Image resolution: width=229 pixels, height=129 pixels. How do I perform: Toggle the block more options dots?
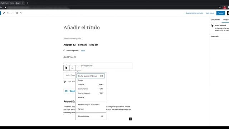78,68
